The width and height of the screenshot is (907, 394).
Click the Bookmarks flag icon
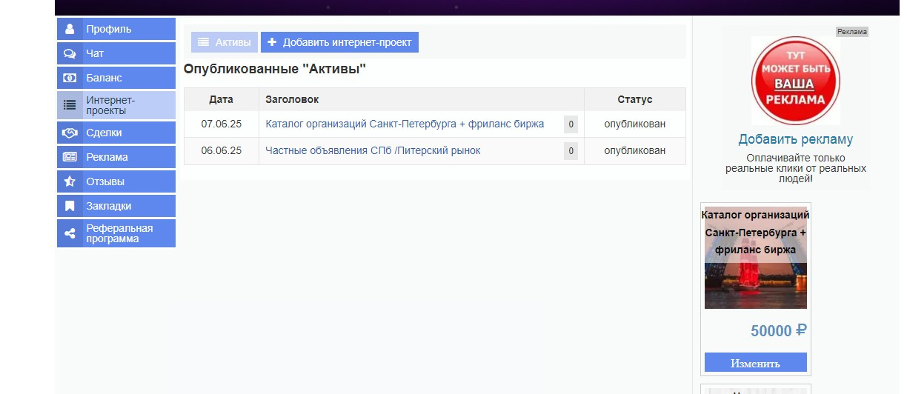pos(70,206)
